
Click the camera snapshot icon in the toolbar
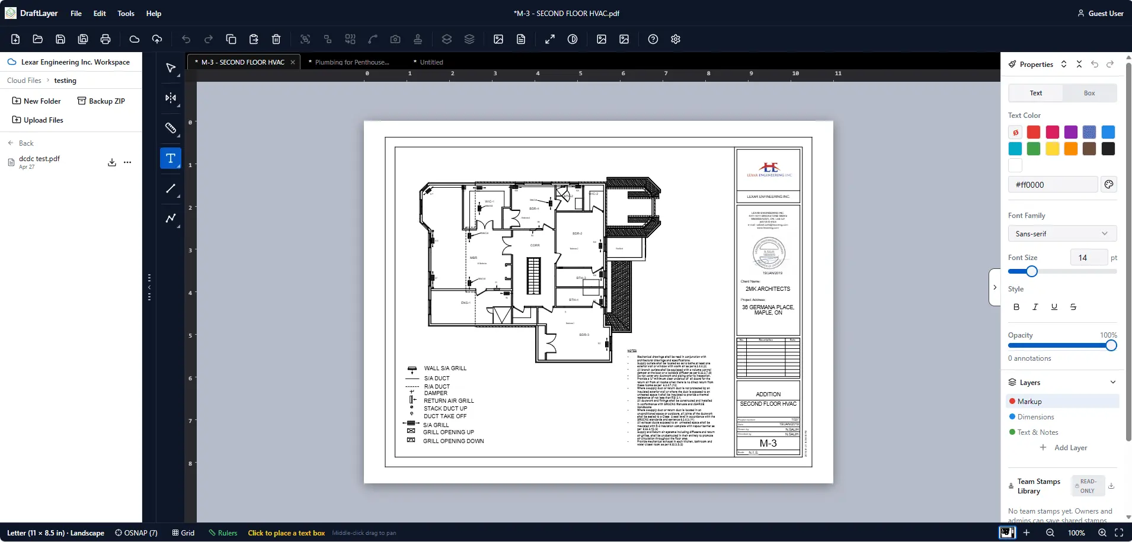(395, 39)
